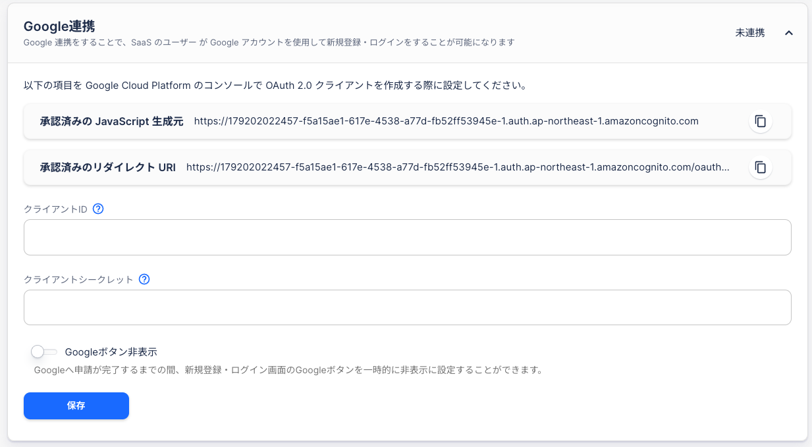The width and height of the screenshot is (812, 447).
Task: Copy the 承認済みの JavaScript 生成元 URL
Action: [x=760, y=121]
